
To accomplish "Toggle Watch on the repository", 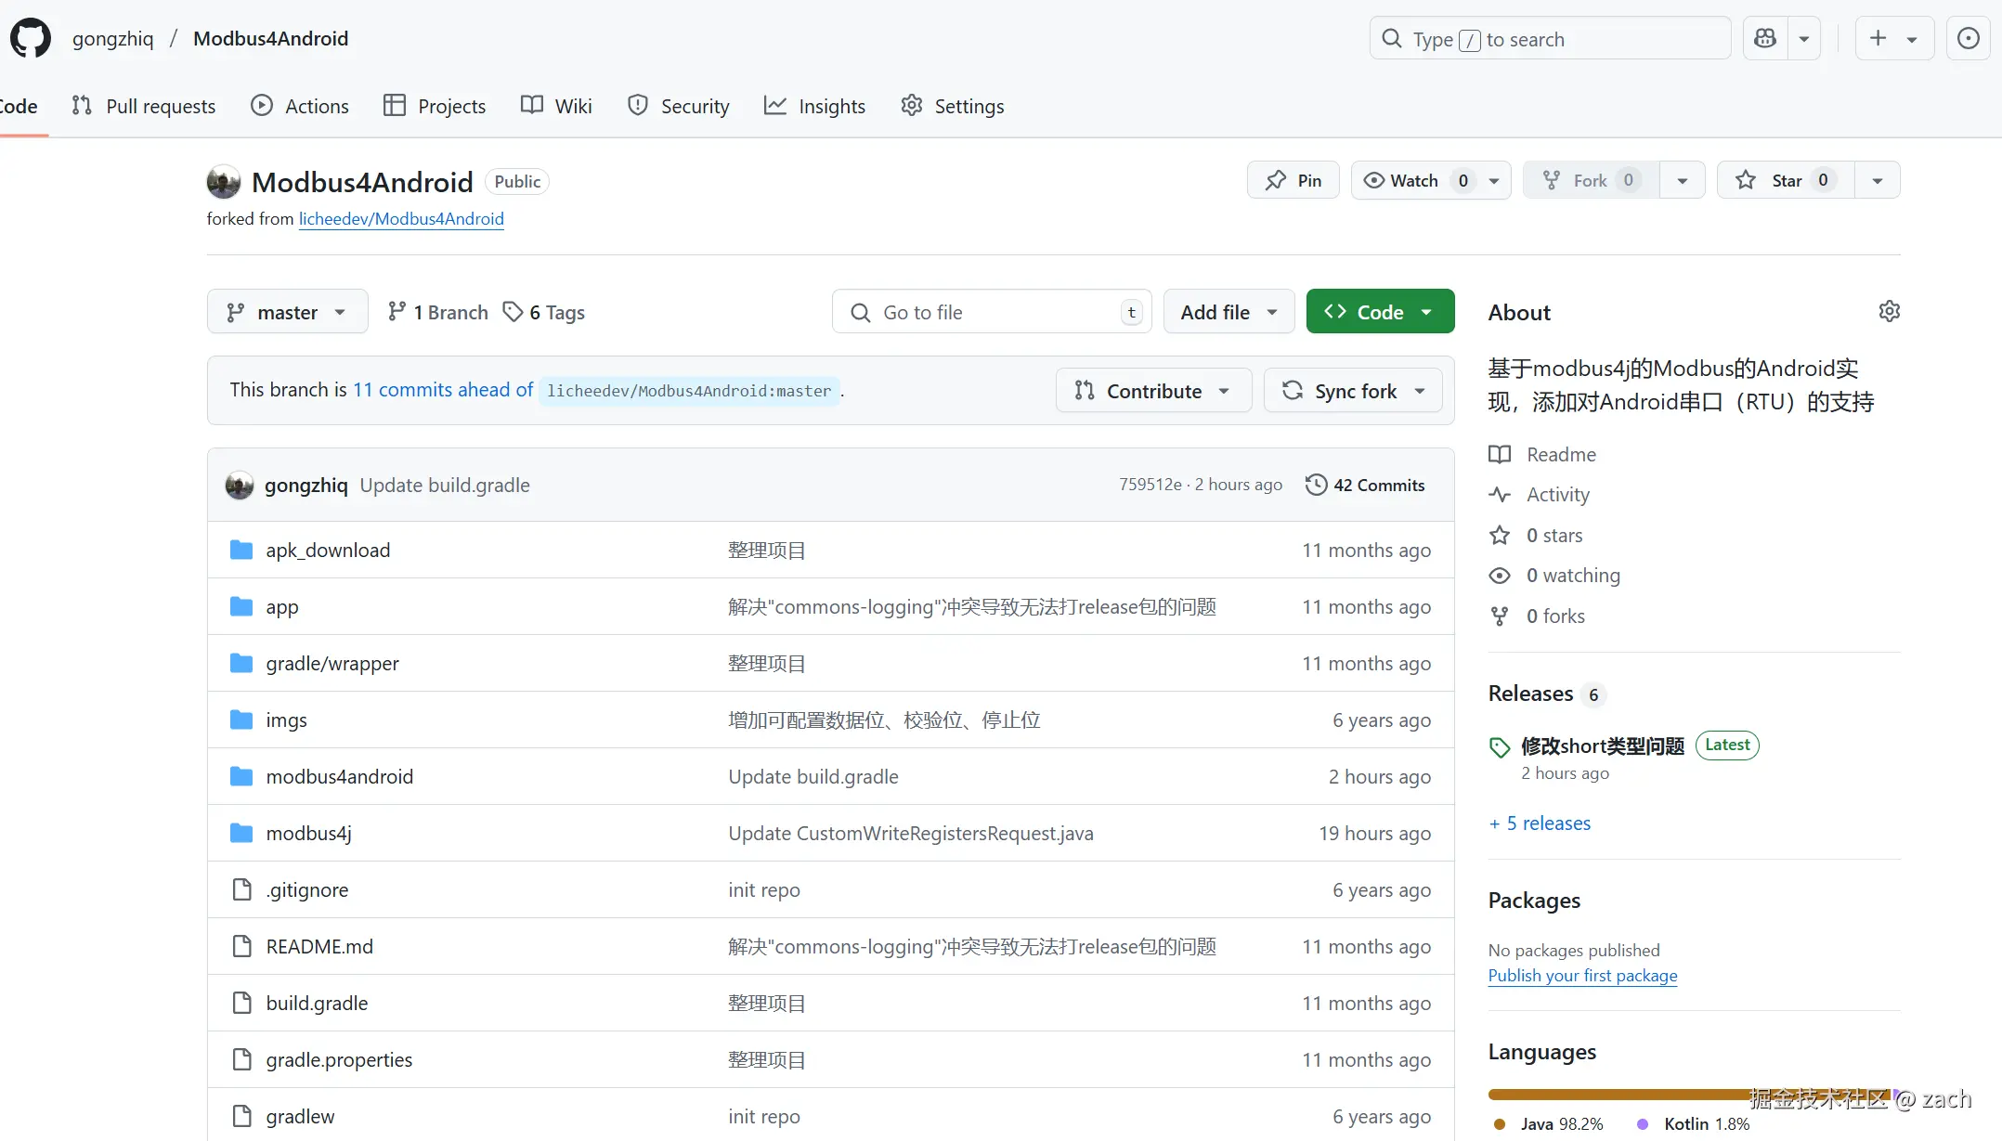I will (1414, 180).
